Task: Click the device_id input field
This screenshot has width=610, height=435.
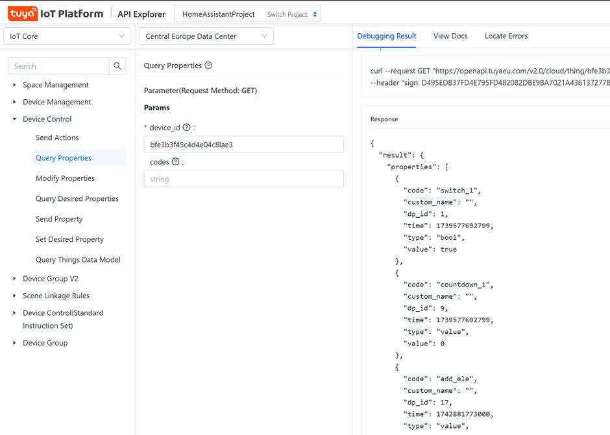Action: [x=244, y=145]
